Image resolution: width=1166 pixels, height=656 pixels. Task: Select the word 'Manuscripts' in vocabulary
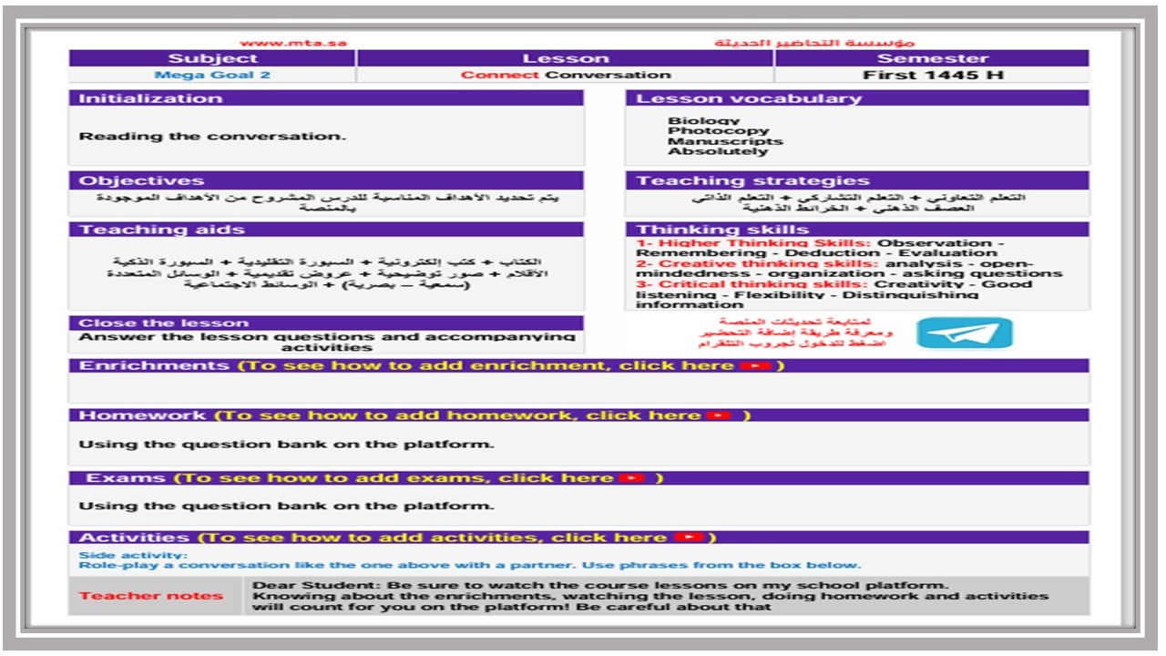pos(725,141)
